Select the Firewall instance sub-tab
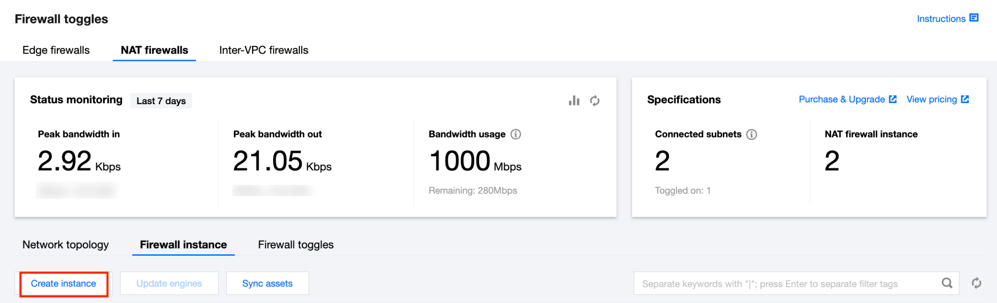The height and width of the screenshot is (303, 997). click(183, 244)
